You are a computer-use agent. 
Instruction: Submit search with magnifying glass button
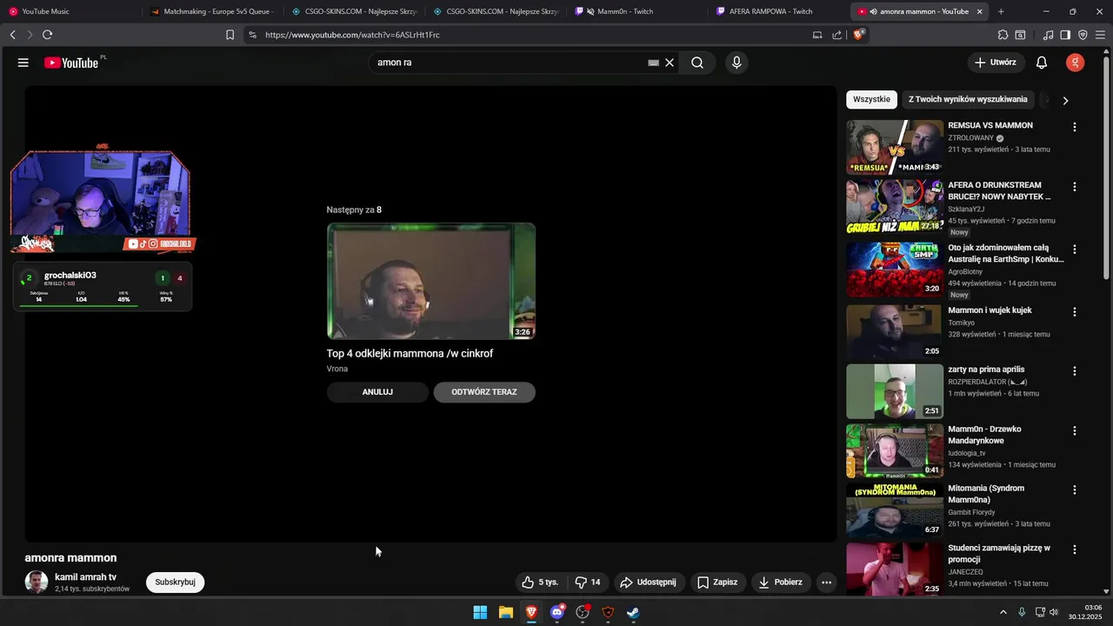(697, 63)
